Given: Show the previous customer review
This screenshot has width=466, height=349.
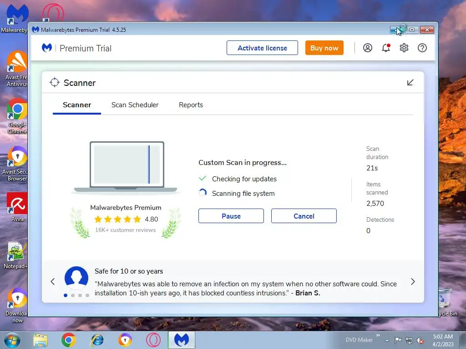Looking at the screenshot, I should tap(53, 282).
